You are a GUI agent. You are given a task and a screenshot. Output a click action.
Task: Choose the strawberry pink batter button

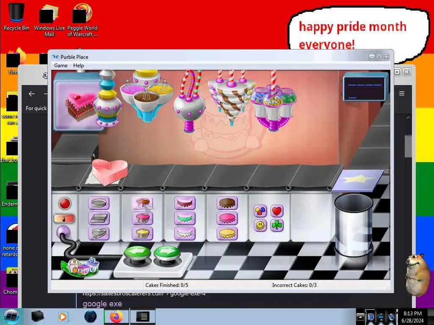(x=142, y=218)
